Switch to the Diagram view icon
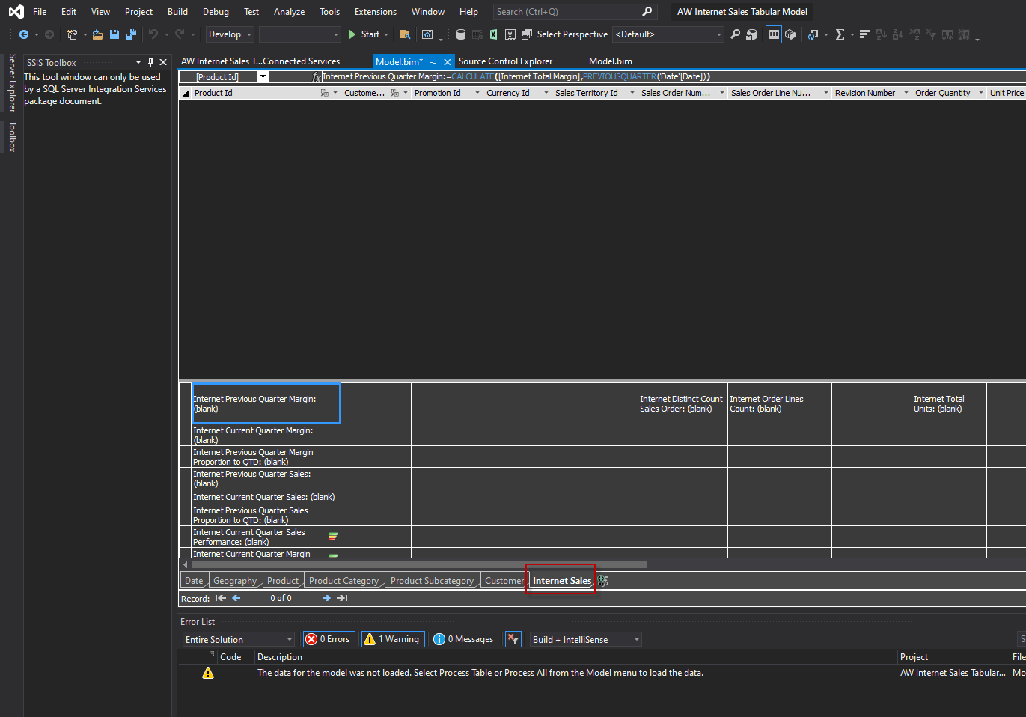The image size is (1026, 717). point(790,34)
